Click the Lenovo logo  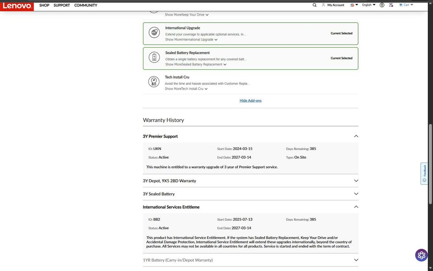[x=17, y=6]
